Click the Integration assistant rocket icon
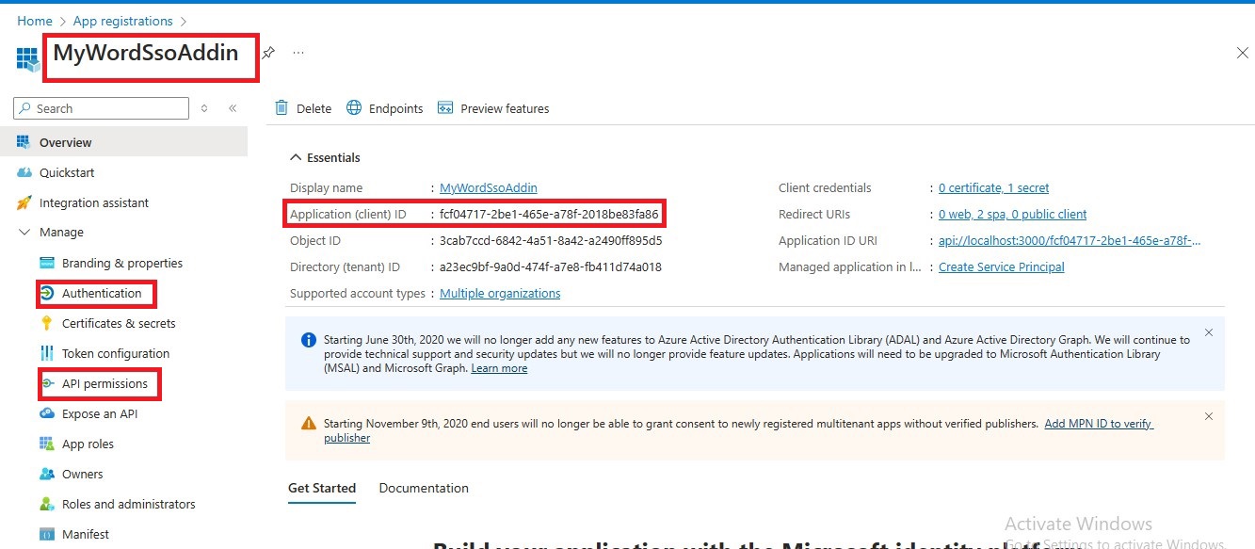The height and width of the screenshot is (549, 1255). pos(24,202)
